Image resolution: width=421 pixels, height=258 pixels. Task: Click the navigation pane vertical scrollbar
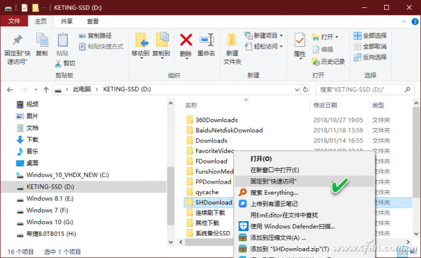[x=171, y=196]
